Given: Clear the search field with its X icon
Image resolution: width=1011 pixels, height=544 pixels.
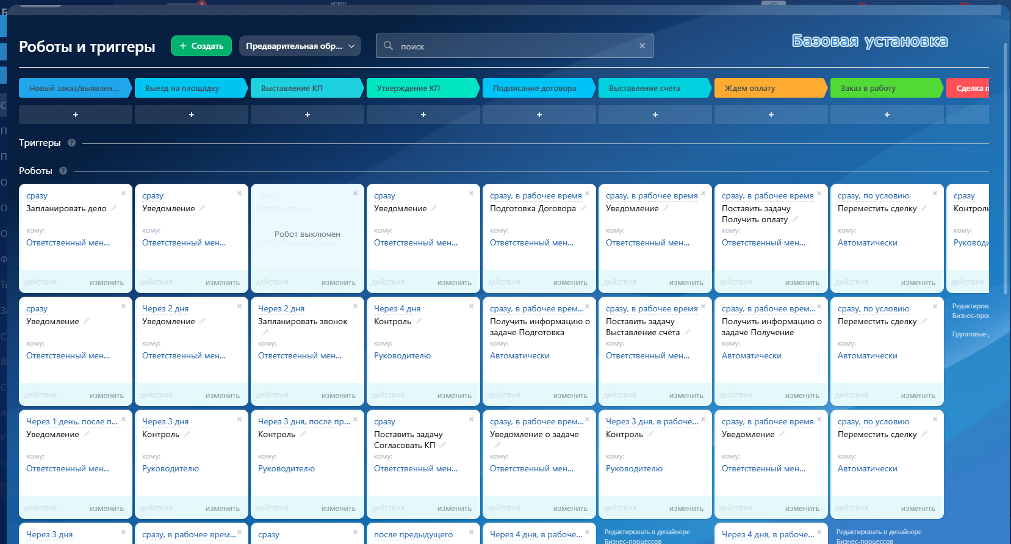Looking at the screenshot, I should tap(642, 46).
